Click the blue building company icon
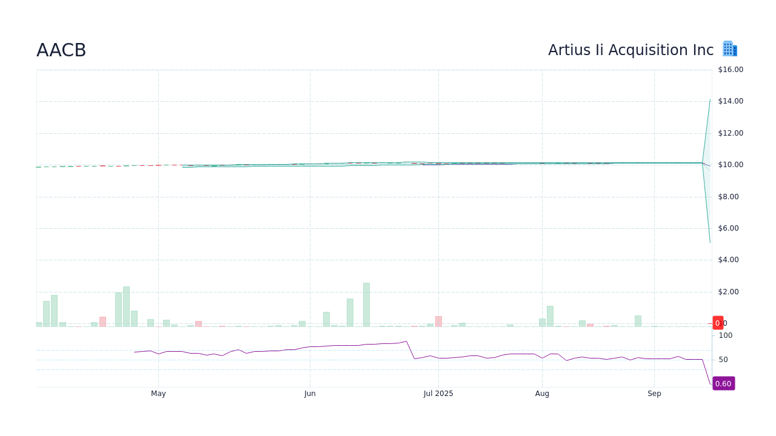 pyautogui.click(x=729, y=48)
